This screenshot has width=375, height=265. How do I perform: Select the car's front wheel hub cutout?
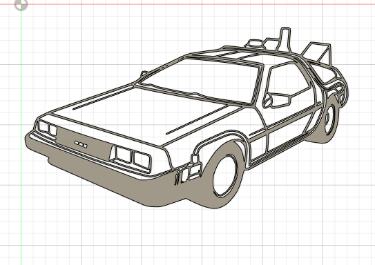[225, 175]
